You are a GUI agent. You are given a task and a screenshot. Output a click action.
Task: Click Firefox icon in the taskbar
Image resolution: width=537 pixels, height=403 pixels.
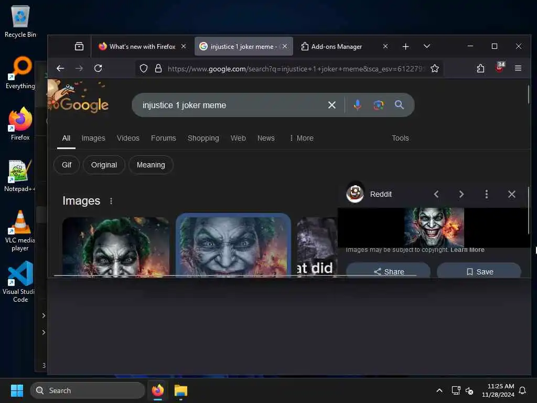click(x=158, y=390)
